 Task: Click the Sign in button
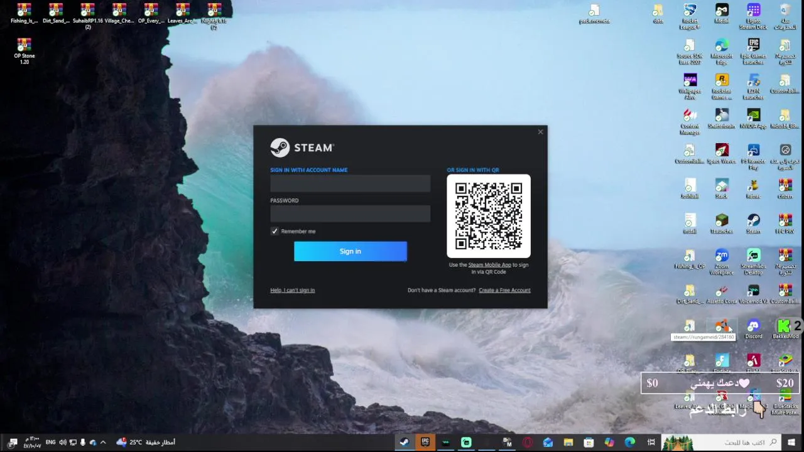350,251
